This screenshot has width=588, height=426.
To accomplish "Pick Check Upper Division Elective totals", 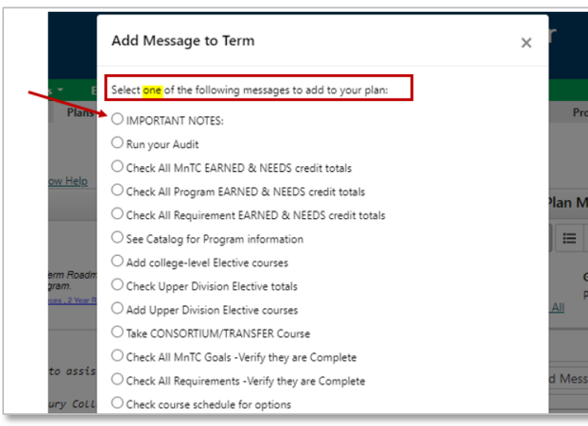I will [x=118, y=284].
